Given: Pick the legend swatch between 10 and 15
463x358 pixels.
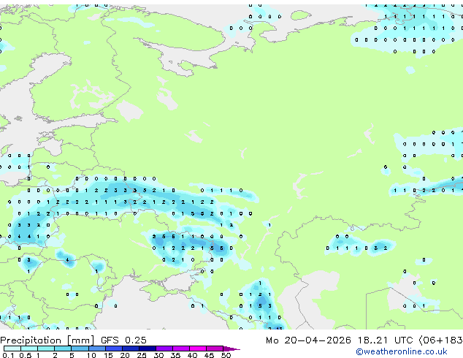Looking at the screenshot, I should click(96, 349).
